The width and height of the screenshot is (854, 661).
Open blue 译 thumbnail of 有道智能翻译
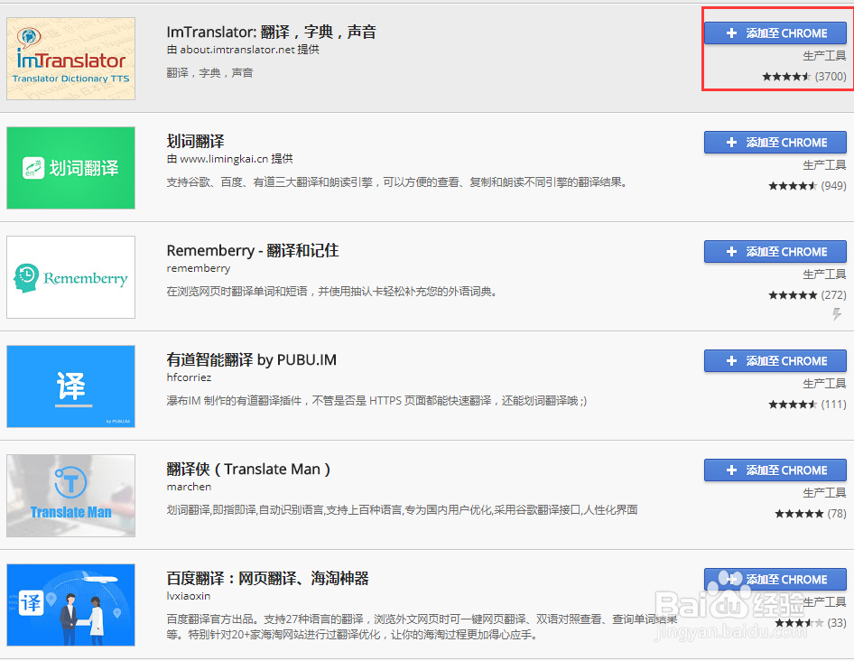click(70, 386)
